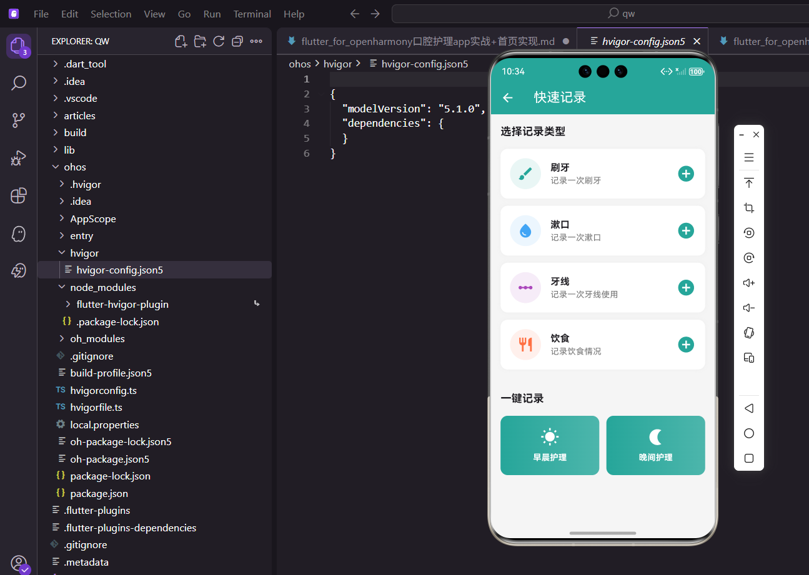Tap the 饮食 record card
Image resolution: width=809 pixels, height=575 pixels.
(603, 345)
